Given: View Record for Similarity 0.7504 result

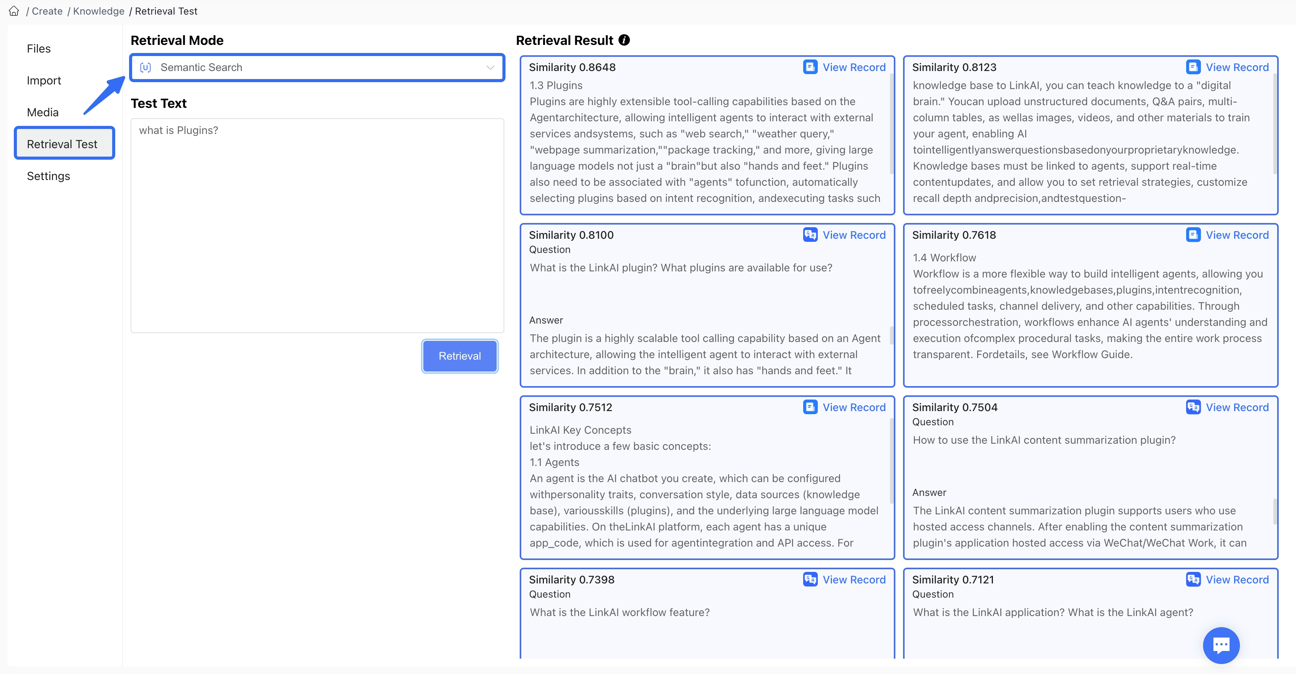Looking at the screenshot, I should (1237, 407).
